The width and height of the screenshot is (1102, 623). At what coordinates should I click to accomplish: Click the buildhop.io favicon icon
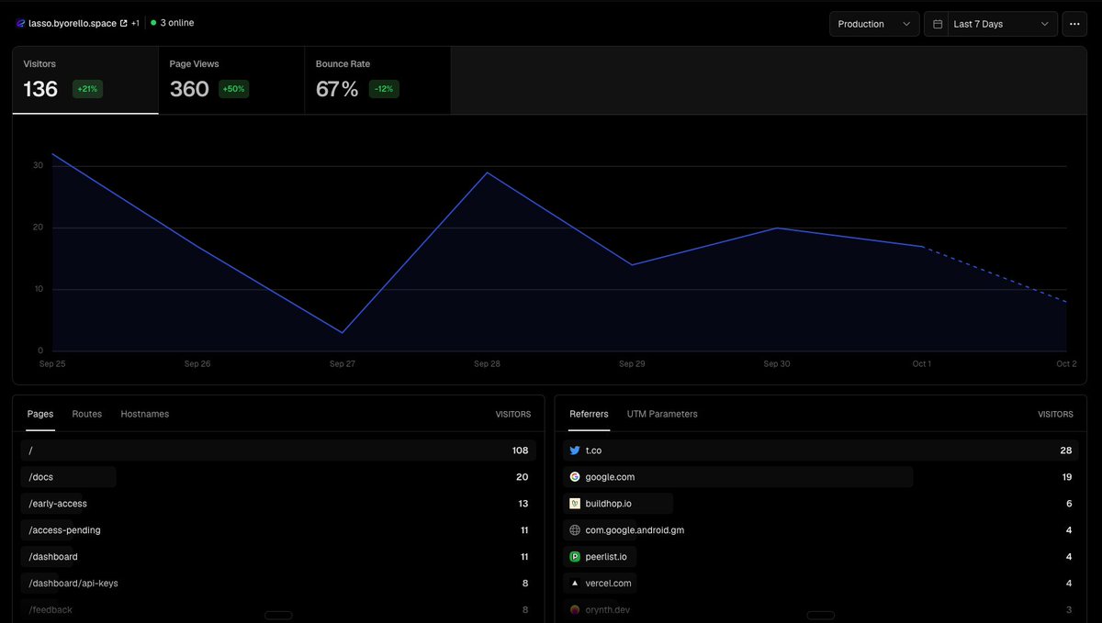[575, 504]
